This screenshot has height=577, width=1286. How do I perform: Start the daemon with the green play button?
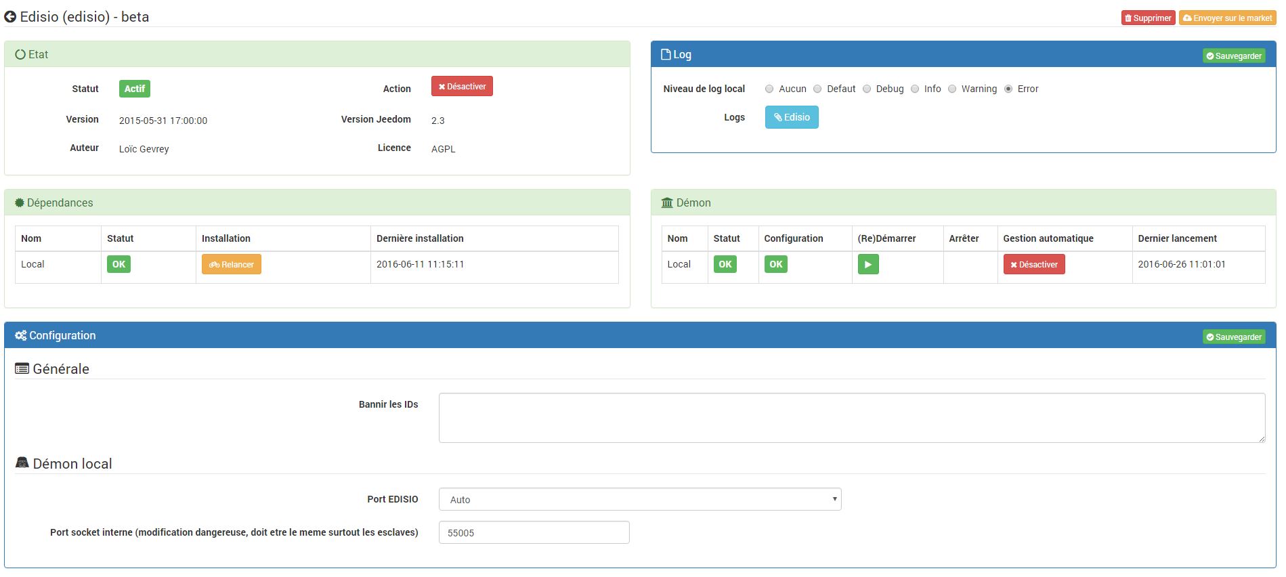pos(868,265)
